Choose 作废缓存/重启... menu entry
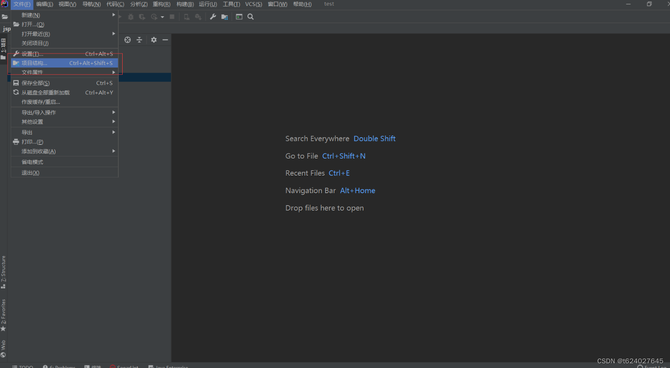This screenshot has height=368, width=670. point(65,102)
